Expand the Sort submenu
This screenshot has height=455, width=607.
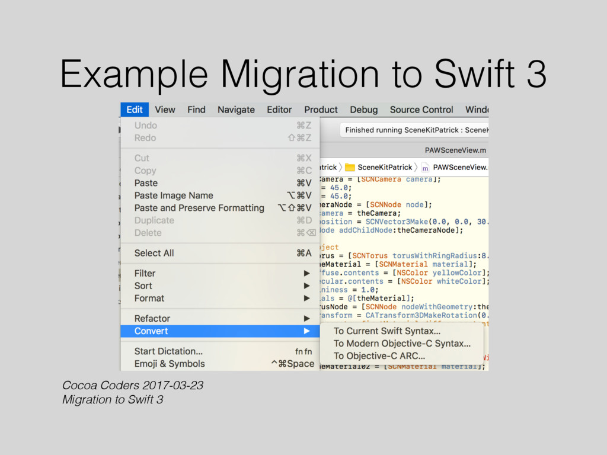click(x=221, y=286)
